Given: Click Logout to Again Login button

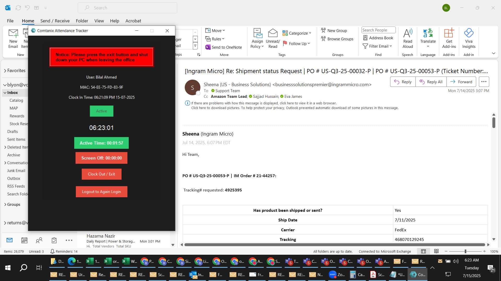Looking at the screenshot, I should coord(102,192).
